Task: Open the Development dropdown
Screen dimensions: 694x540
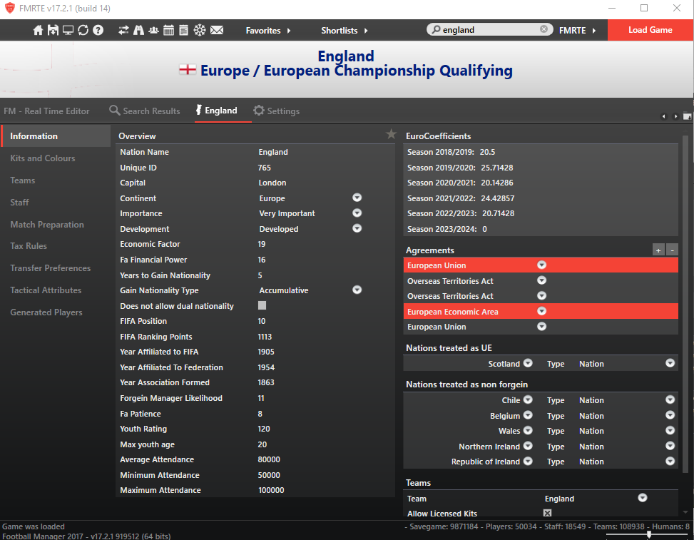Action: [x=357, y=228]
